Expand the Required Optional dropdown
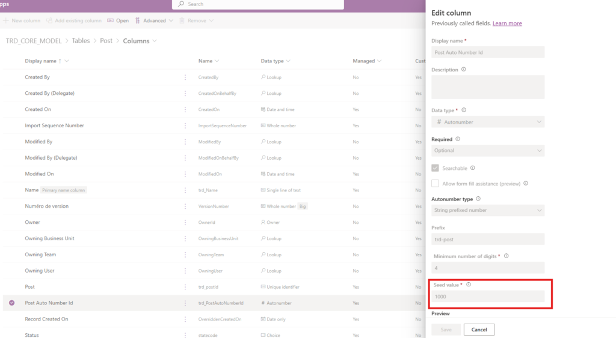Image resolution: width=616 pixels, height=338 pixels. (x=488, y=151)
